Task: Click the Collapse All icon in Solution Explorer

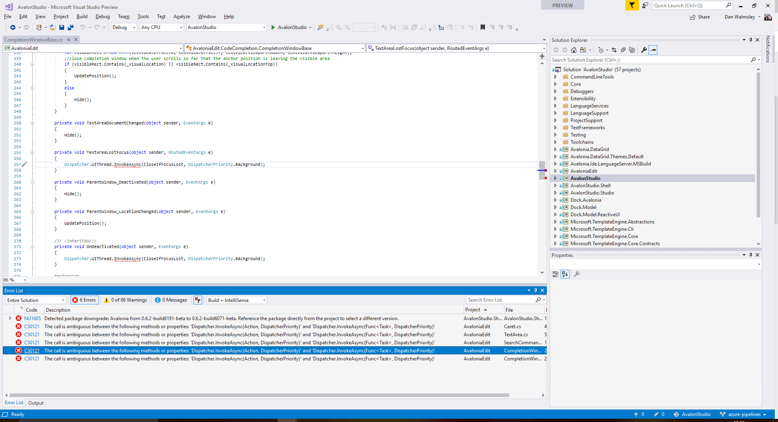Action: (x=623, y=50)
